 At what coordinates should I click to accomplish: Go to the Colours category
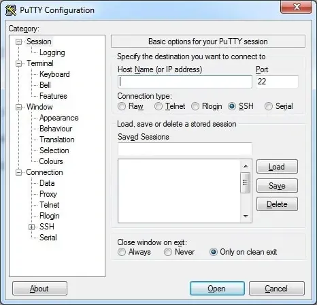coord(51,161)
